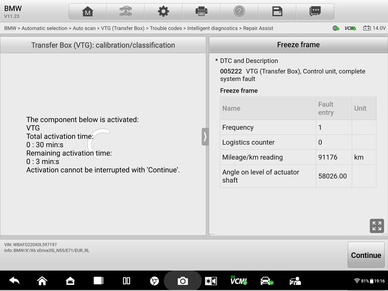Click the save data icon
This screenshot has width=388, height=291.
[277, 12]
